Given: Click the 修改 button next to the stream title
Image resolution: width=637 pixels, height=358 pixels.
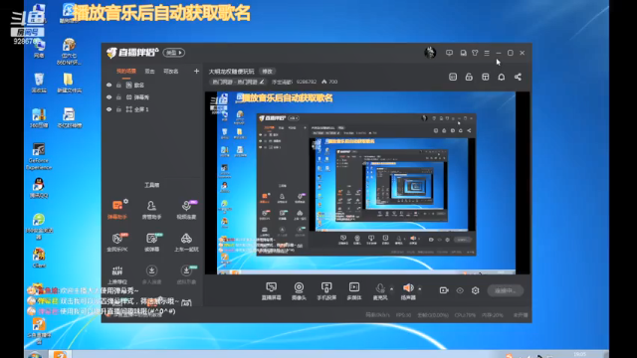Looking at the screenshot, I should coord(267,71).
